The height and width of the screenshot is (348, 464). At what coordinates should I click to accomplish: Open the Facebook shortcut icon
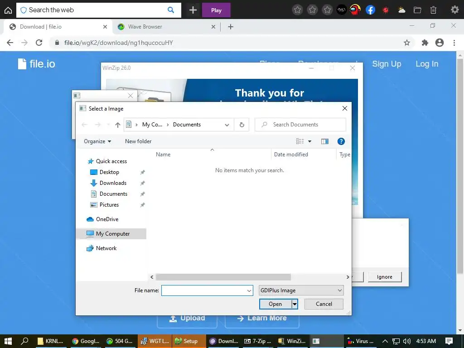click(x=370, y=10)
